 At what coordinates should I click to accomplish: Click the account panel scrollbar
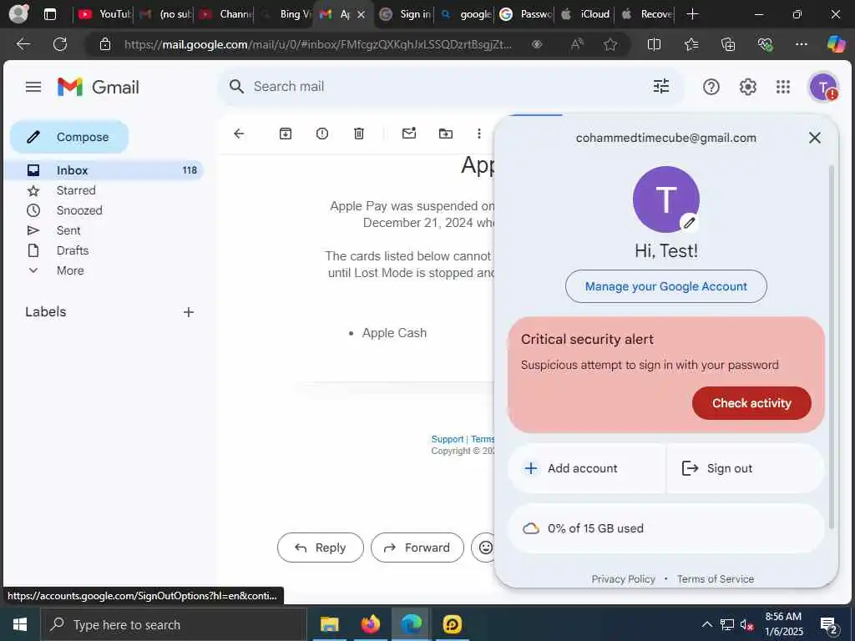click(831, 347)
